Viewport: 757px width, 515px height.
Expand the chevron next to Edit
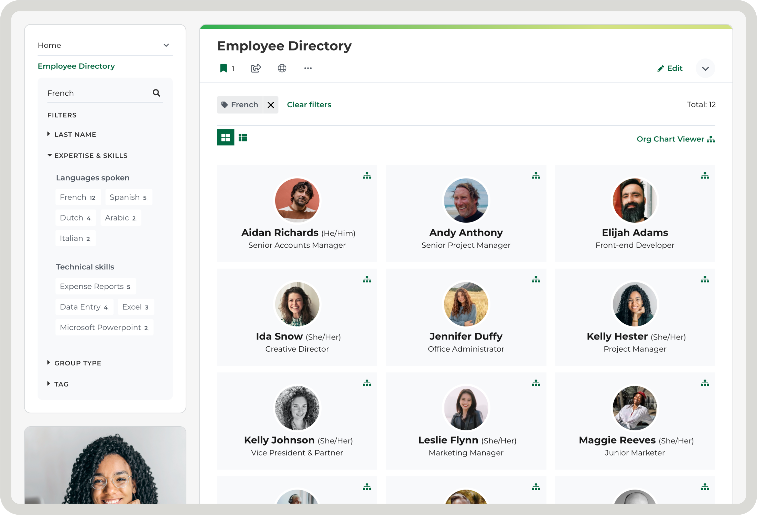[x=705, y=68]
